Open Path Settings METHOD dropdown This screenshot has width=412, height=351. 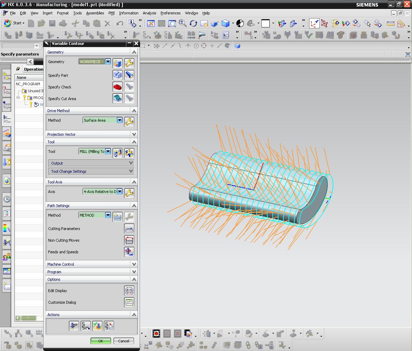tap(108, 215)
